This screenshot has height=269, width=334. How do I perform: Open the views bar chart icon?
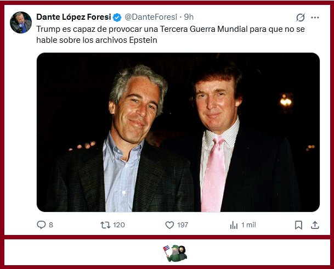[234, 225]
